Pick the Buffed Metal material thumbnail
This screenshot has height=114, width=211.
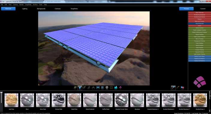(106, 100)
